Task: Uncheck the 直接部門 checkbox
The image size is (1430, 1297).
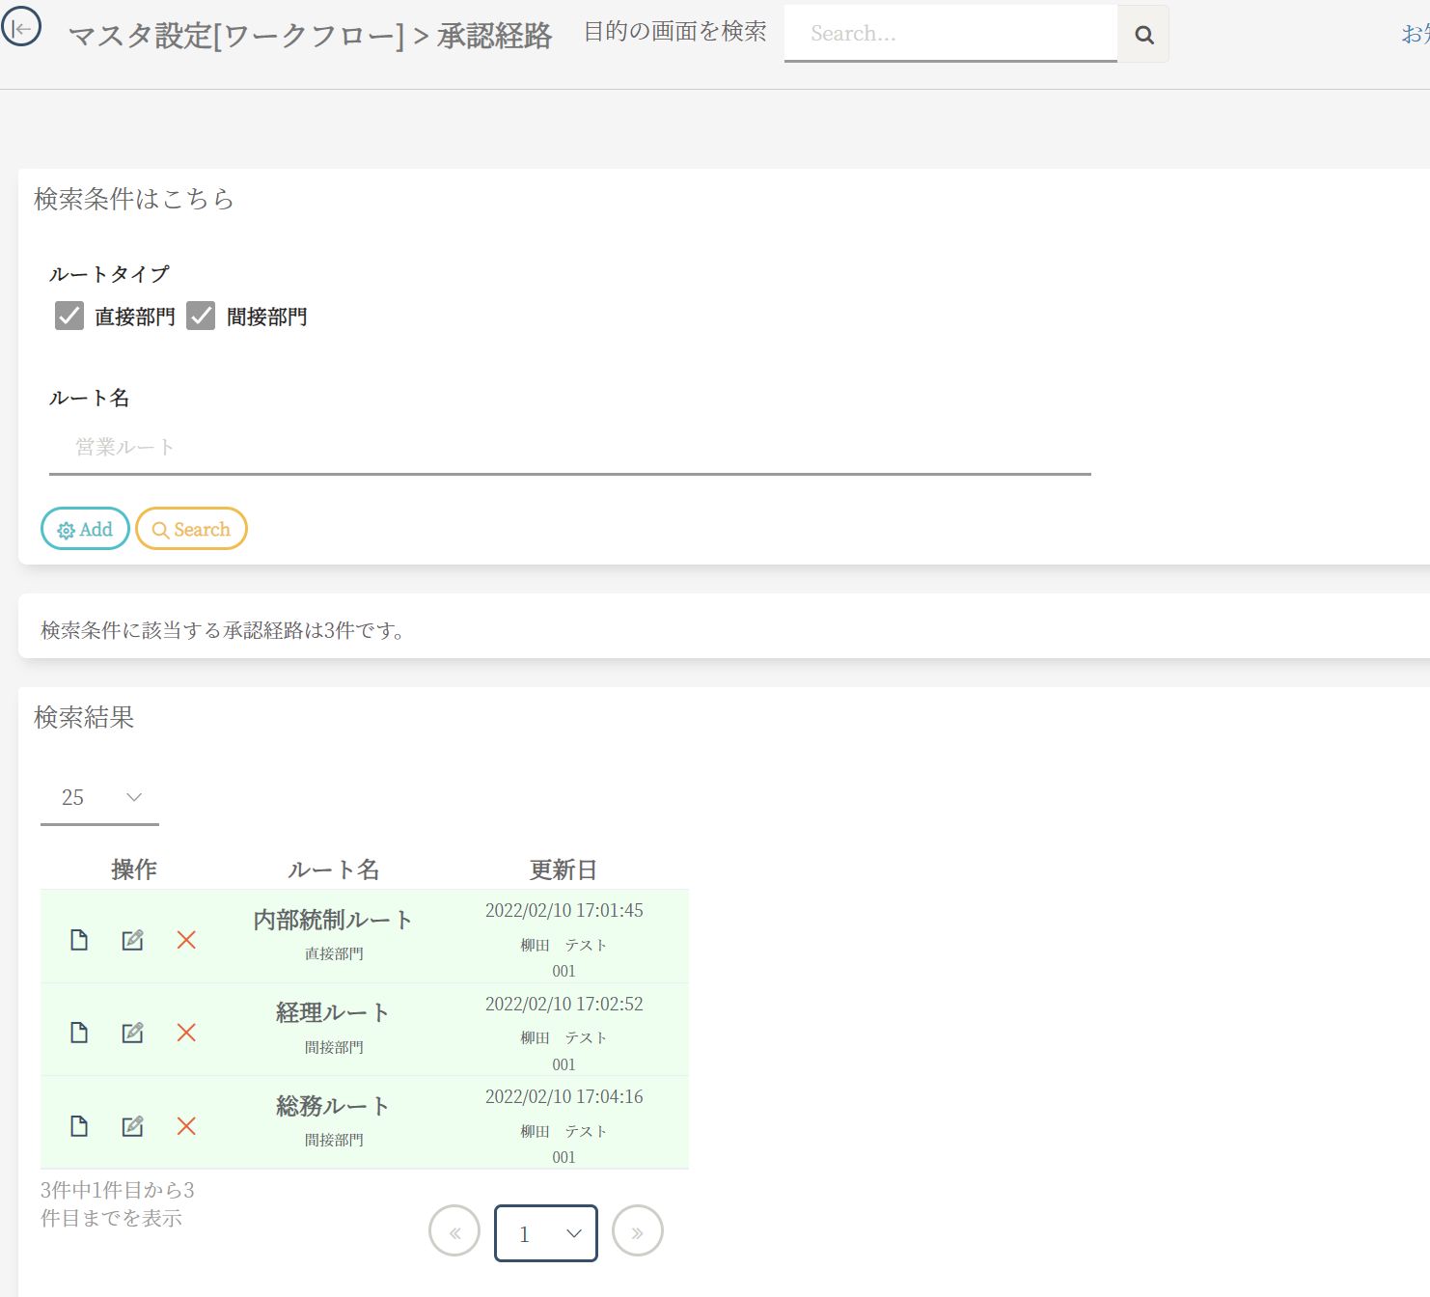Action: coord(69,316)
